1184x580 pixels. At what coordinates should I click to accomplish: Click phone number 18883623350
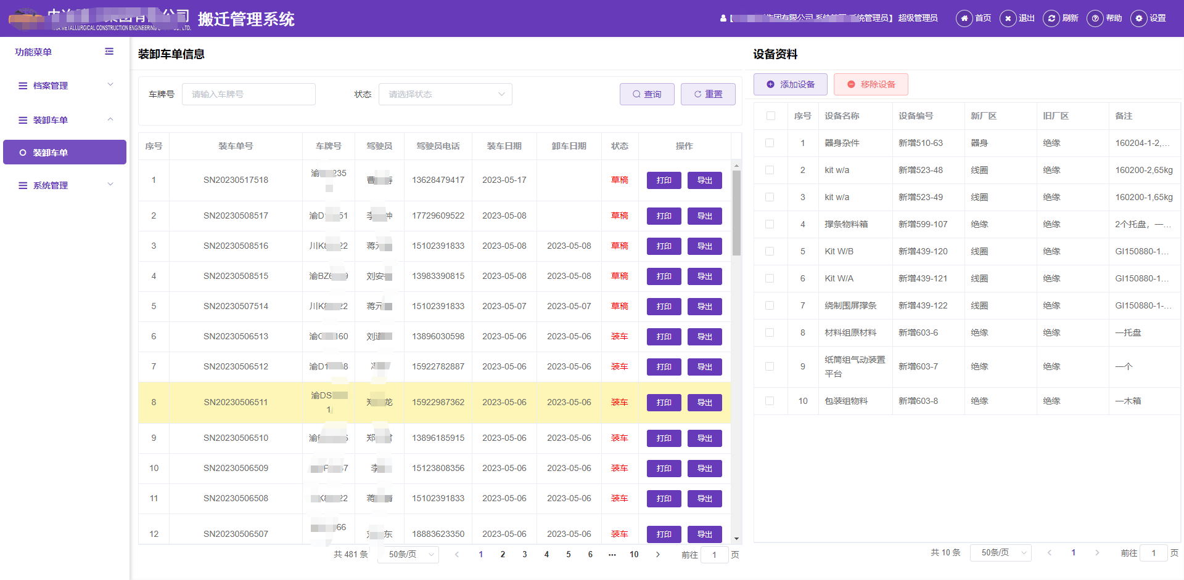coord(438,534)
